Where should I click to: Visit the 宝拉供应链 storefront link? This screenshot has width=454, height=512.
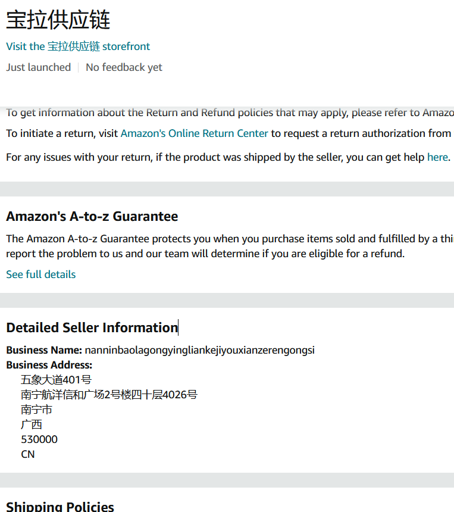[x=78, y=46]
